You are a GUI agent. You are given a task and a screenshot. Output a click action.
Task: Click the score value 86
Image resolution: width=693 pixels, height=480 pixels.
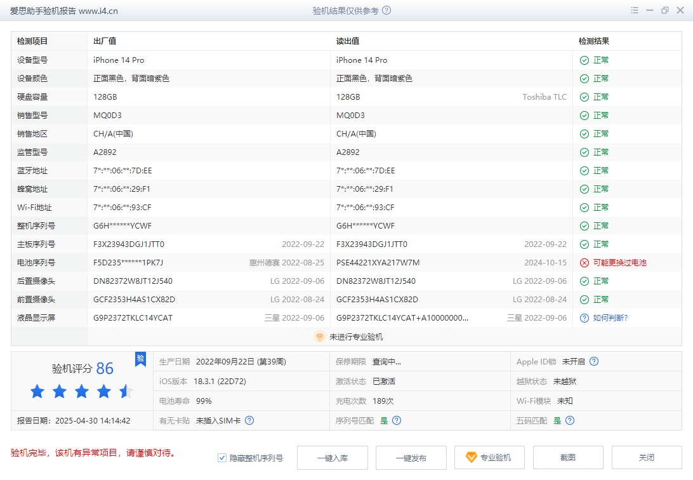(x=105, y=369)
